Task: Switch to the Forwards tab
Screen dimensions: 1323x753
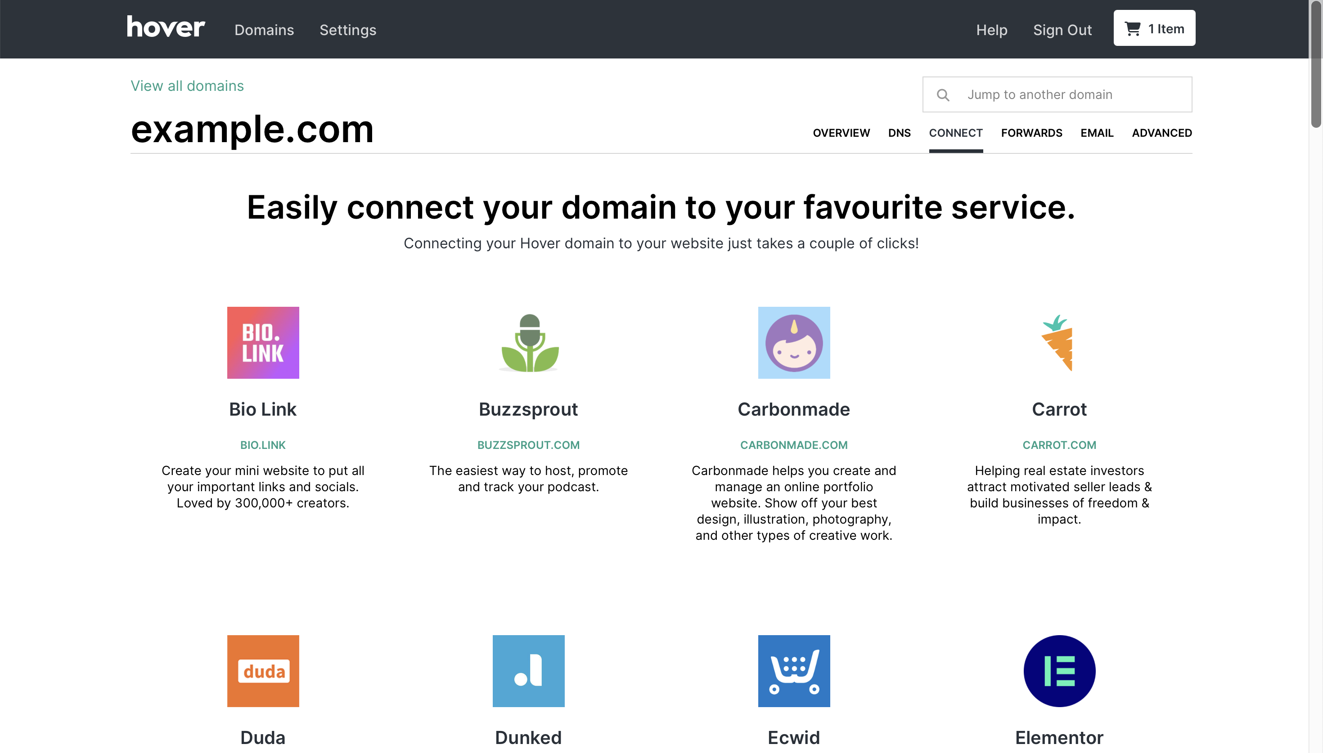Action: click(x=1031, y=133)
